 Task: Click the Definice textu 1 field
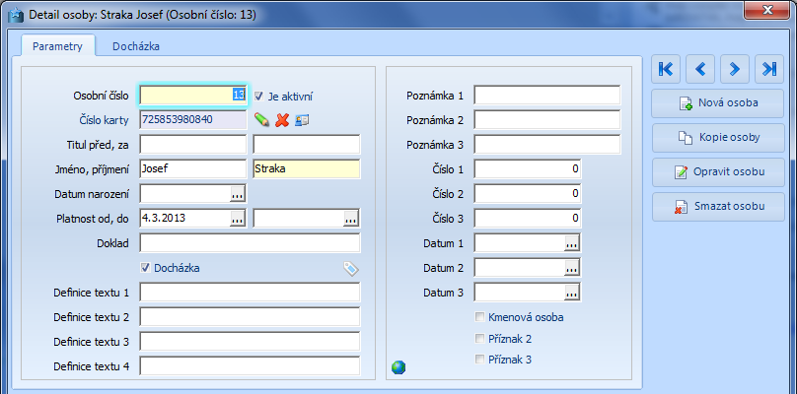251,293
